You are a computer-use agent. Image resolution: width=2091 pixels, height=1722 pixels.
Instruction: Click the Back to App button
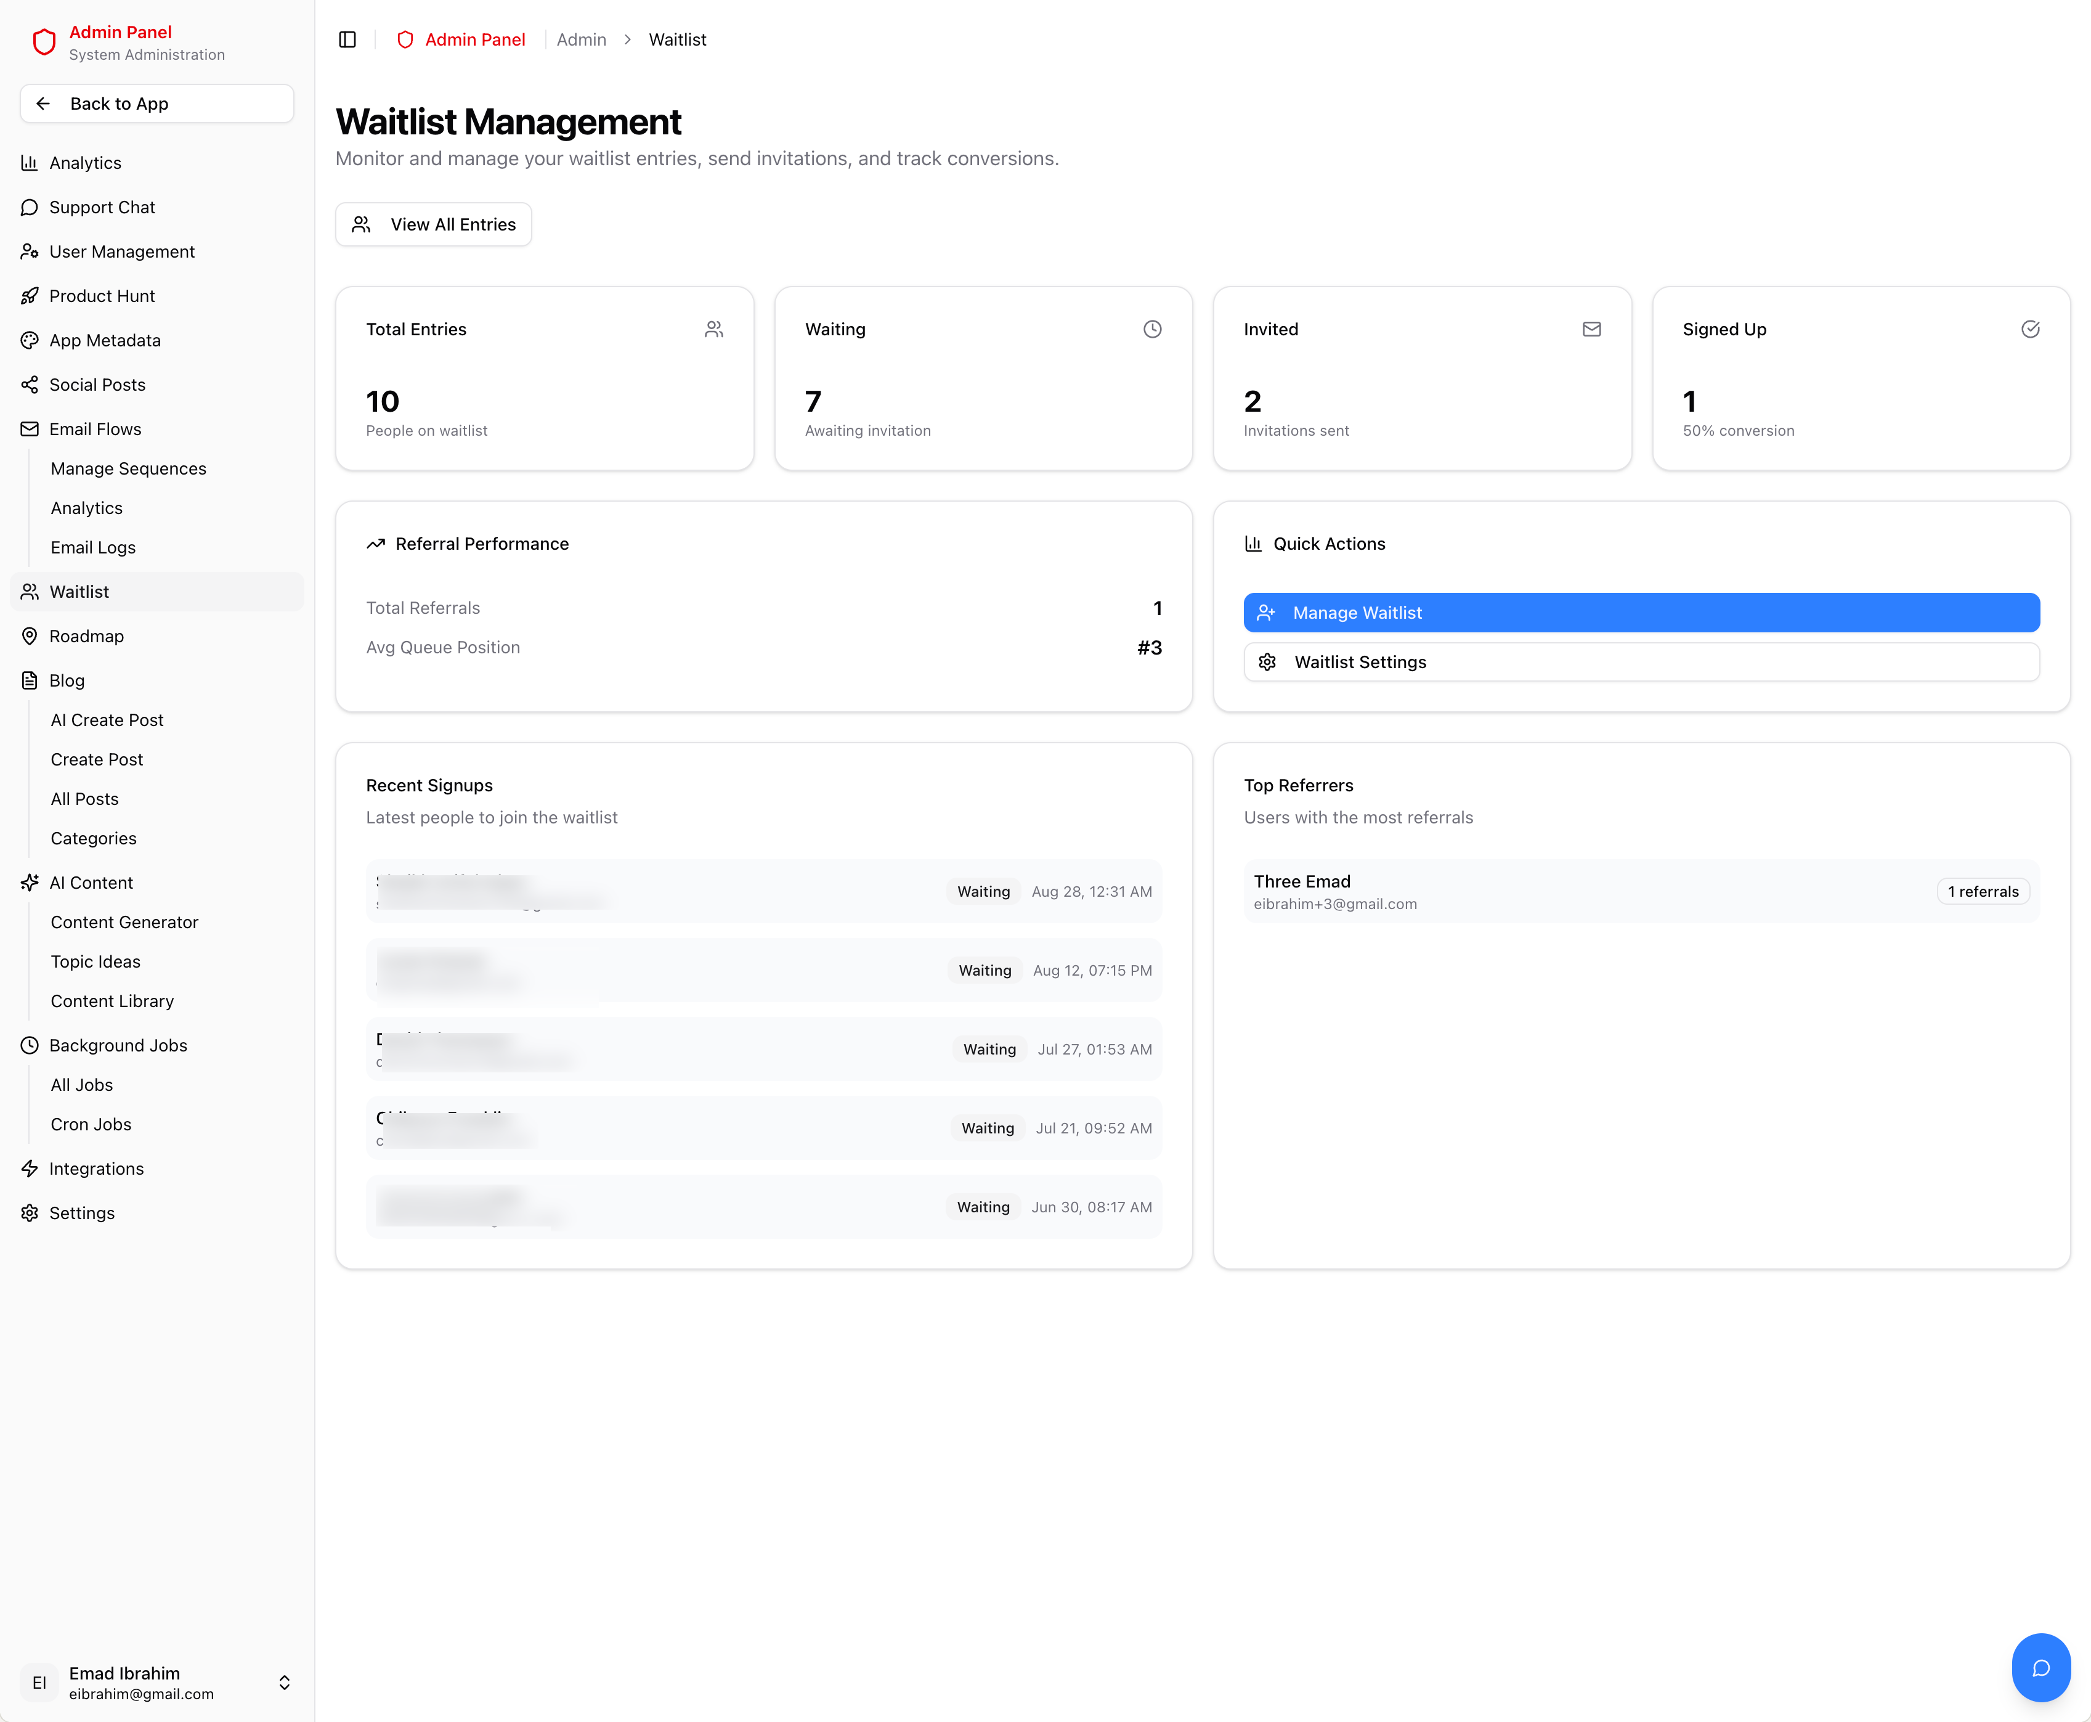(156, 103)
